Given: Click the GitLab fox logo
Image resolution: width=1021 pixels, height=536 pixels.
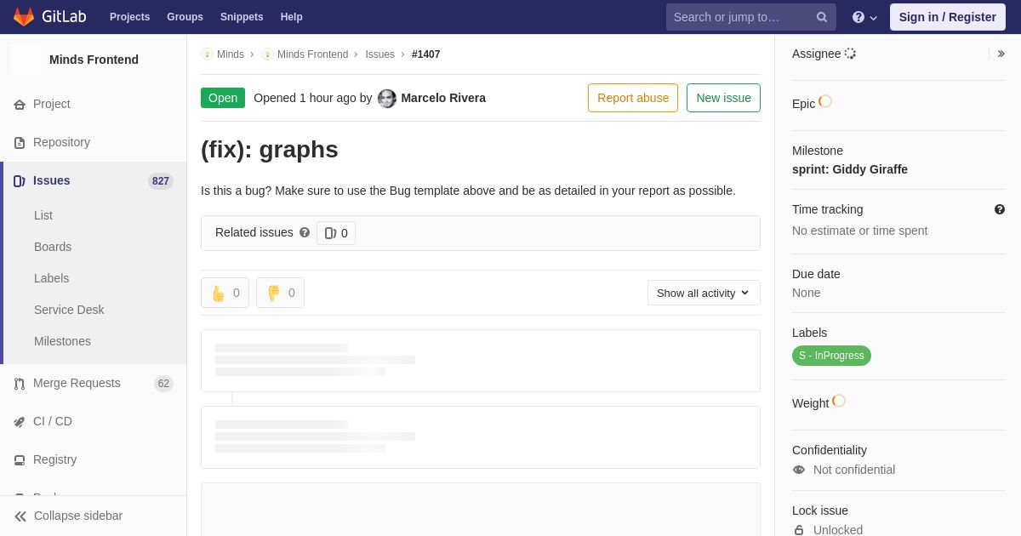Looking at the screenshot, I should [24, 17].
